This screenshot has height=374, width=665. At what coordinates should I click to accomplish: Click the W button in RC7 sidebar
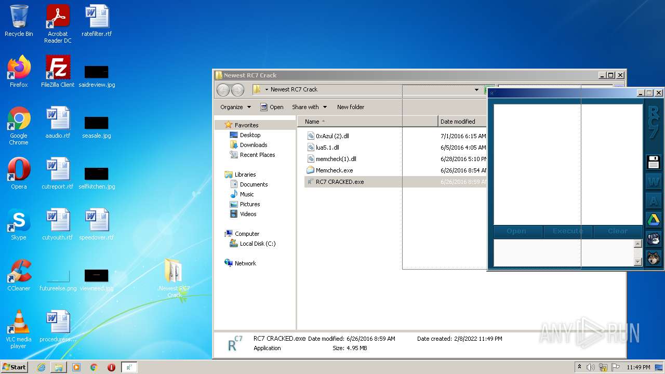coord(653,182)
